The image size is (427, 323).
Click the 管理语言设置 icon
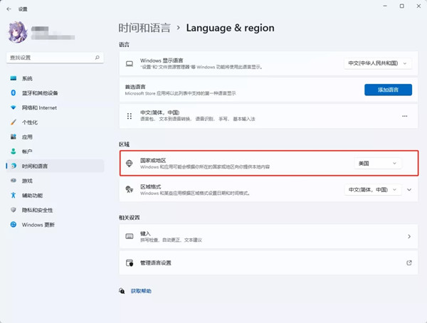point(130,263)
